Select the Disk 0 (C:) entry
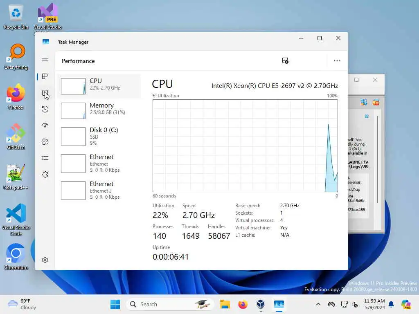Screen dimensions: 419x314 click(99, 137)
